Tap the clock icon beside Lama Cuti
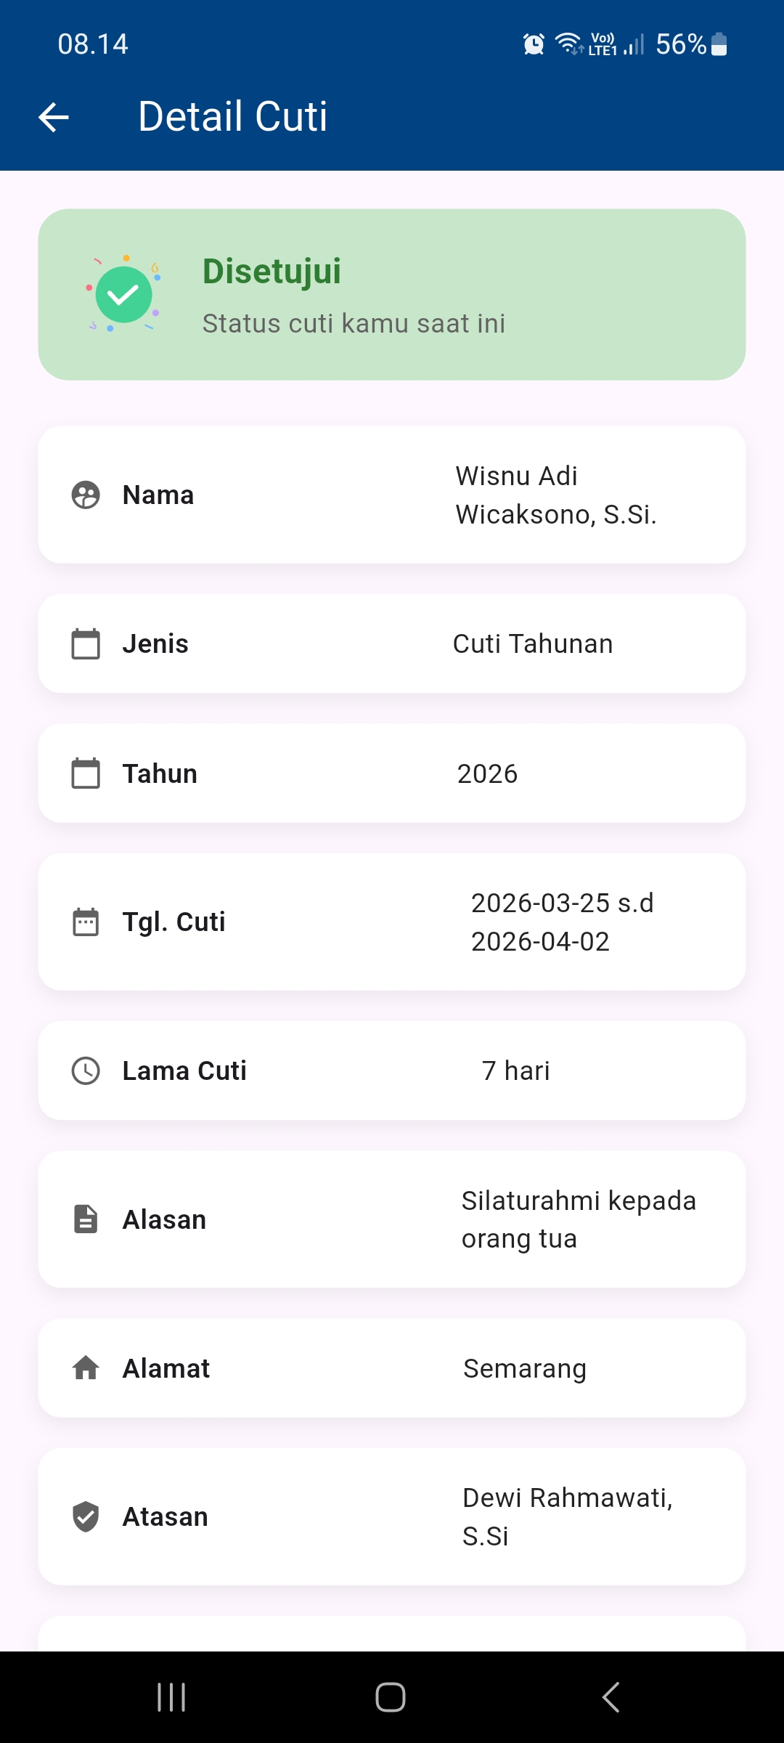 point(86,1071)
